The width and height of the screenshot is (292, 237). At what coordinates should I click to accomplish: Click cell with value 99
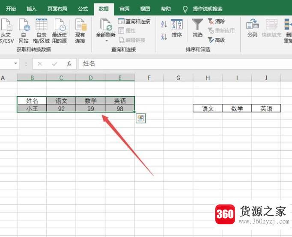pyautogui.click(x=90, y=108)
